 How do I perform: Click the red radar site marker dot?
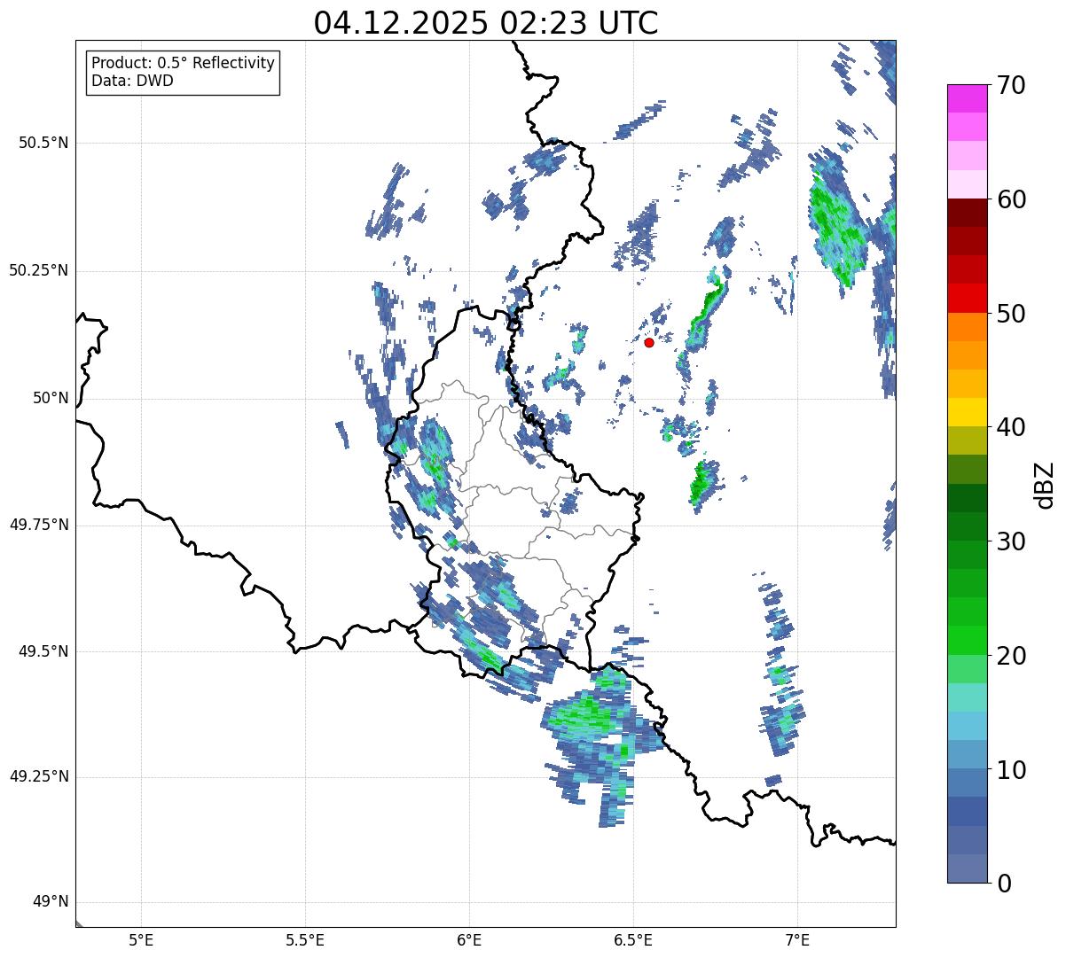point(649,342)
